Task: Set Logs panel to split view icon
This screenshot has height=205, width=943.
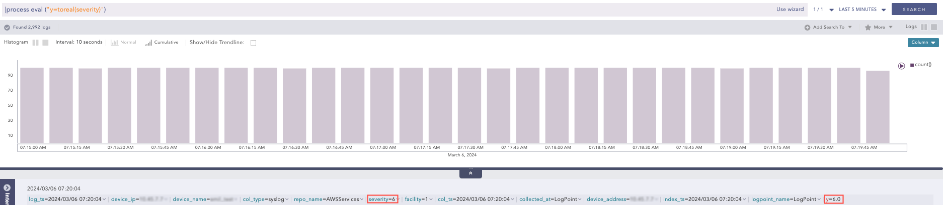Action: click(x=924, y=27)
